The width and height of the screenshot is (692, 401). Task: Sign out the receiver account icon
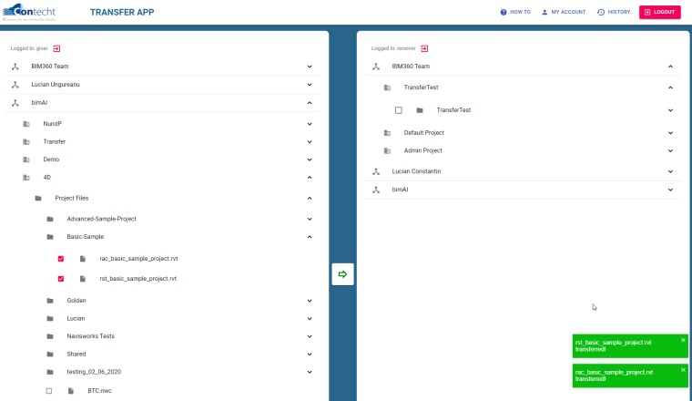(424, 48)
